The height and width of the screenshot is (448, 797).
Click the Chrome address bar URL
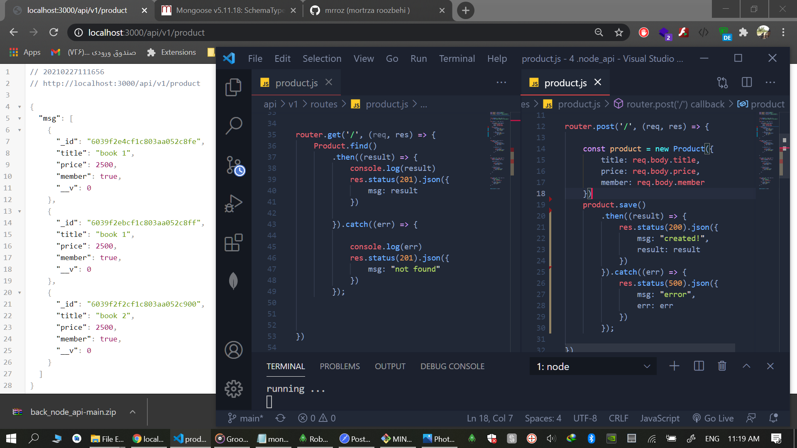(x=146, y=32)
